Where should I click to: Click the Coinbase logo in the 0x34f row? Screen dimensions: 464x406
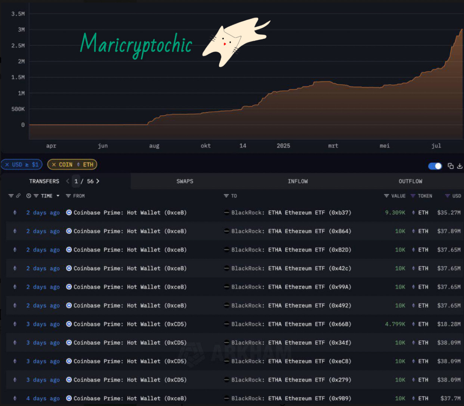tap(69, 343)
